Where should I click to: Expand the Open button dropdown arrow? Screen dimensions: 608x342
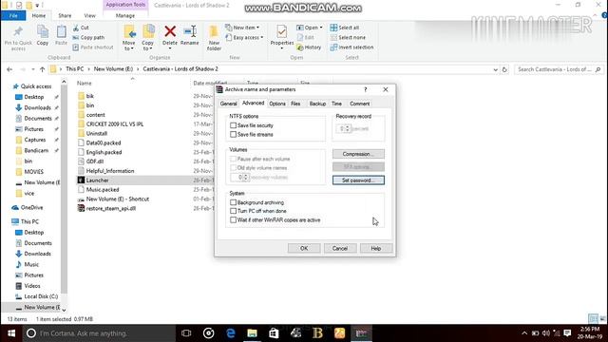pyautogui.click(x=321, y=28)
